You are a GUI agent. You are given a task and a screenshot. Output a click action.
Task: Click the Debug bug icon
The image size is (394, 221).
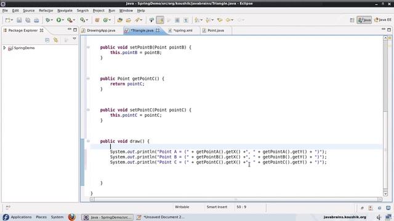(x=47, y=20)
